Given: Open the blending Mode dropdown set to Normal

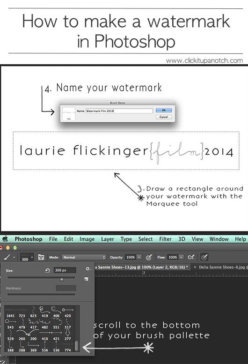Looking at the screenshot, I should 84,257.
